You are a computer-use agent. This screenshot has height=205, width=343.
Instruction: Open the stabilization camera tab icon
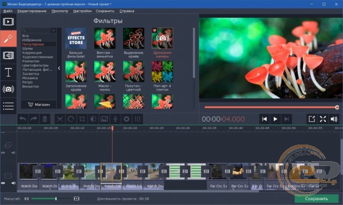point(9,89)
